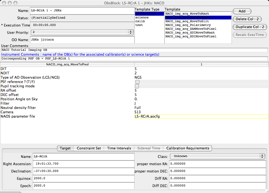Image resolution: width=269 pixels, height=193 pixels.
Task: Switch to the Target tab
Action: tap(65, 148)
